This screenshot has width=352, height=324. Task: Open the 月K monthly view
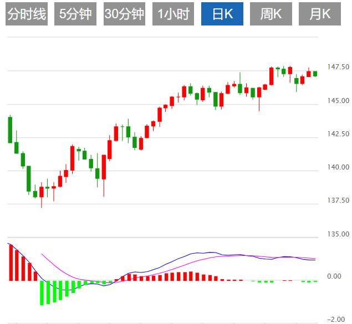320,14
